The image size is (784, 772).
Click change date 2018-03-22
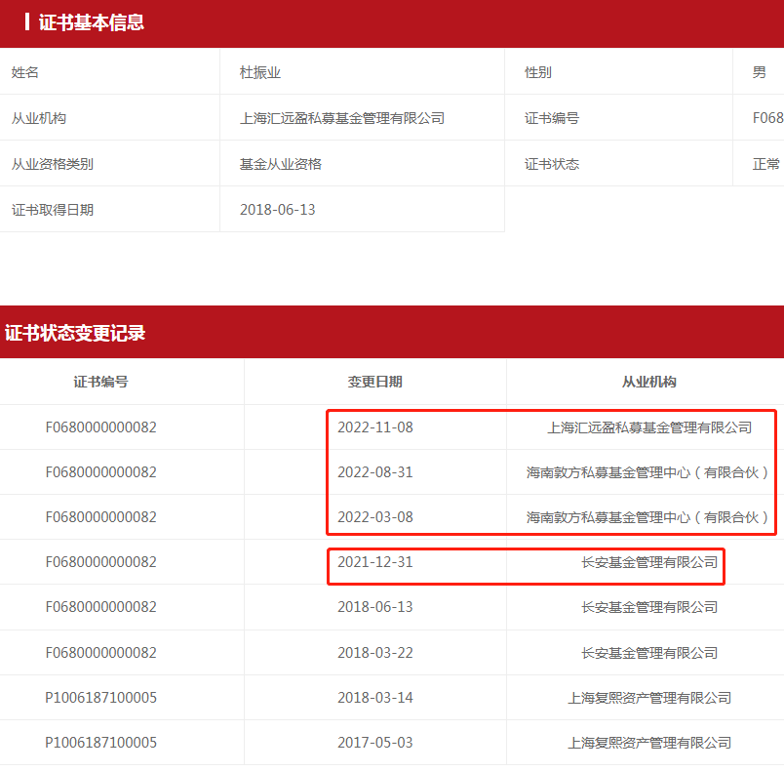click(x=375, y=653)
